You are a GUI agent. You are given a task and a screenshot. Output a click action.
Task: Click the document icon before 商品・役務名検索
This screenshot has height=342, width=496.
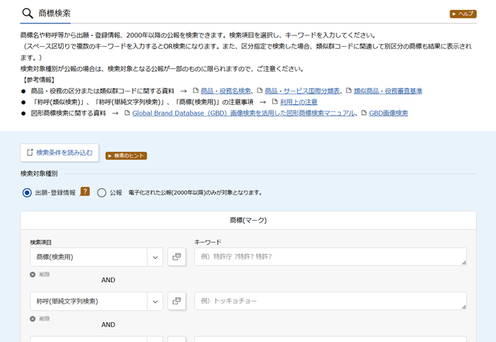click(196, 91)
